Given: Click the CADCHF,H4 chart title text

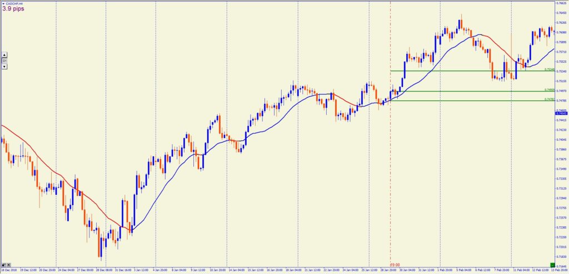Looking at the screenshot, I should [x=15, y=3].
